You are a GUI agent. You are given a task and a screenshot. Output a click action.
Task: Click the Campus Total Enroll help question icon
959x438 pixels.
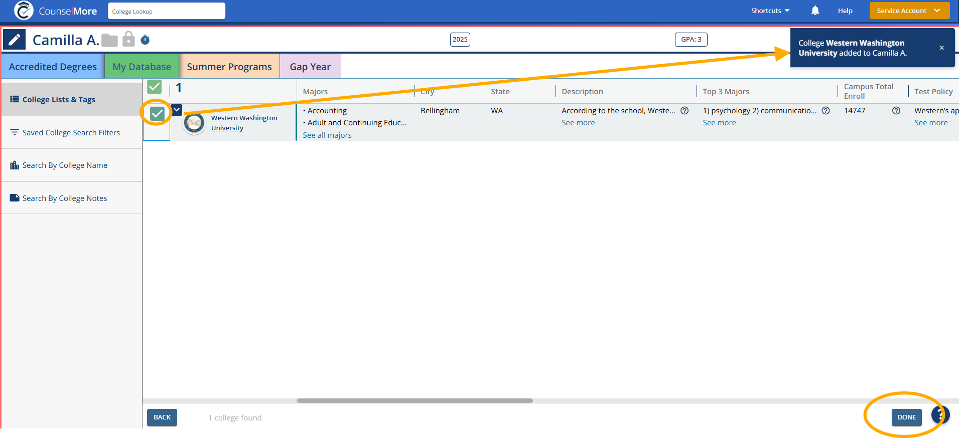tap(896, 111)
